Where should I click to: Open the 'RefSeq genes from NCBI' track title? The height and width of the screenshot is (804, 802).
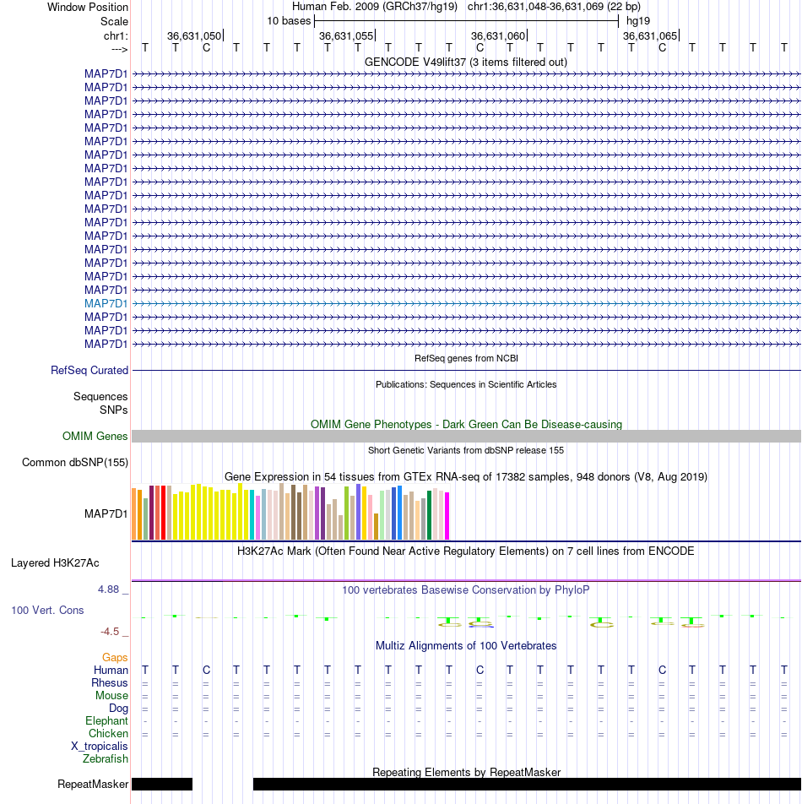click(x=466, y=358)
